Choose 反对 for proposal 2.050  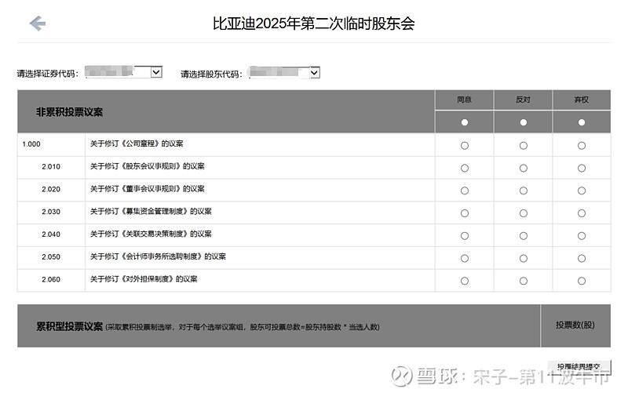[524, 259]
